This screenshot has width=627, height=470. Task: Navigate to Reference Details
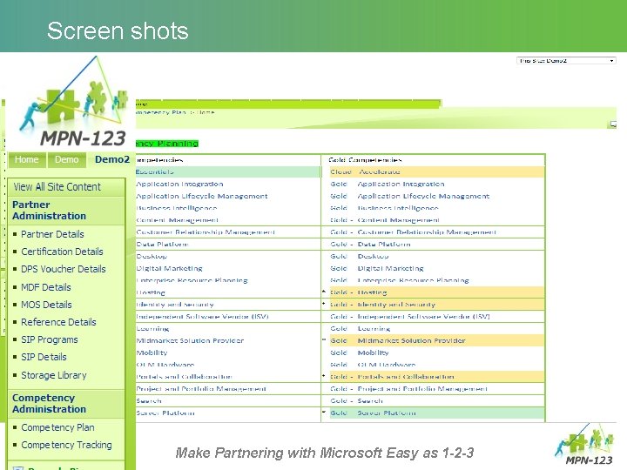click(x=58, y=322)
